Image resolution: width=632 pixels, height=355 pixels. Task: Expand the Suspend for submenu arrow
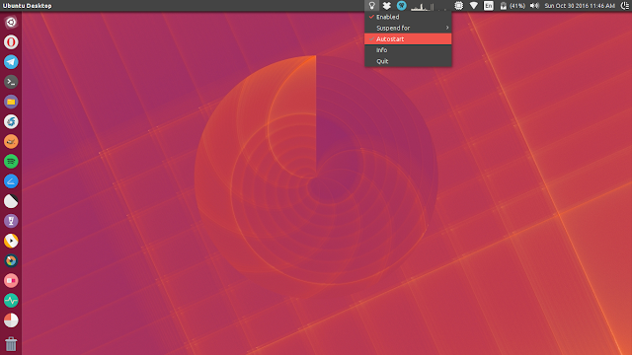447,28
